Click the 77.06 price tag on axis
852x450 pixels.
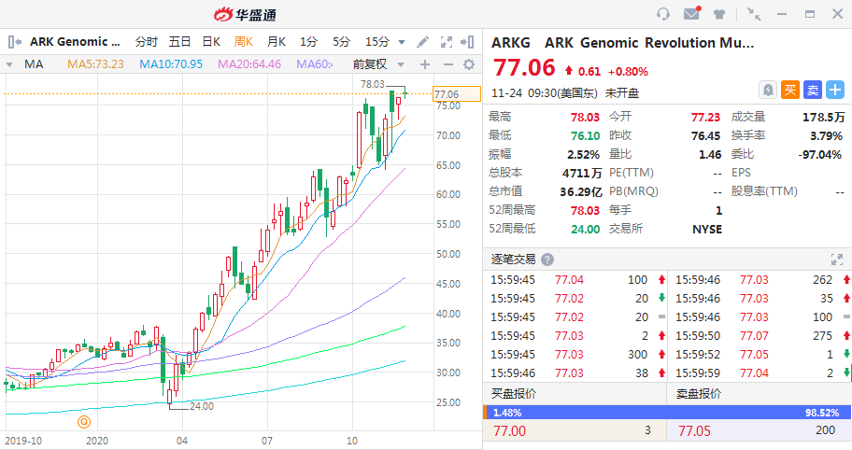[457, 94]
